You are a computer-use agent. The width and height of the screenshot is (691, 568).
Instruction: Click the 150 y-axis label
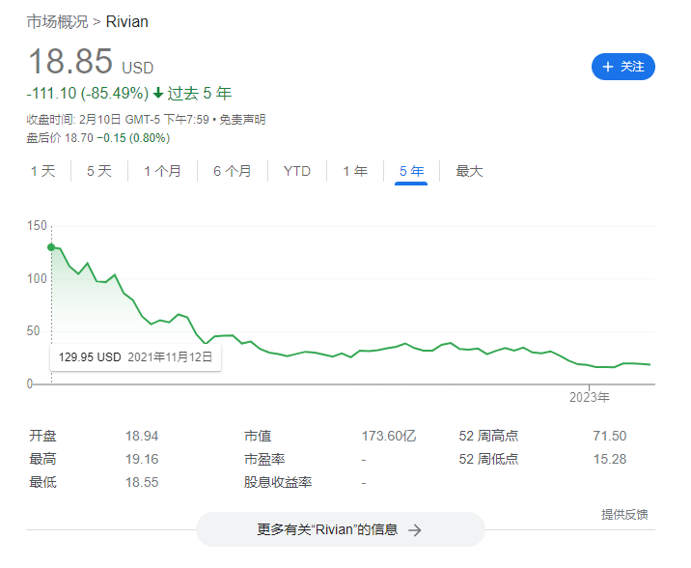tap(37, 226)
